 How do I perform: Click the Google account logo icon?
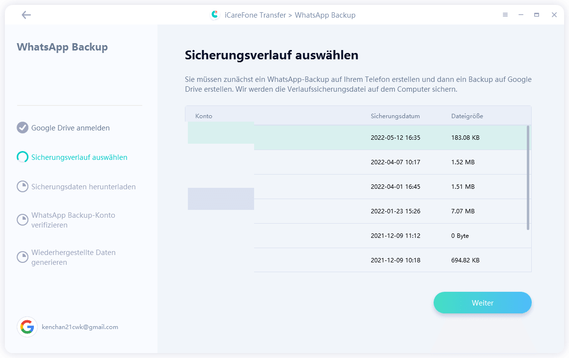tap(27, 327)
